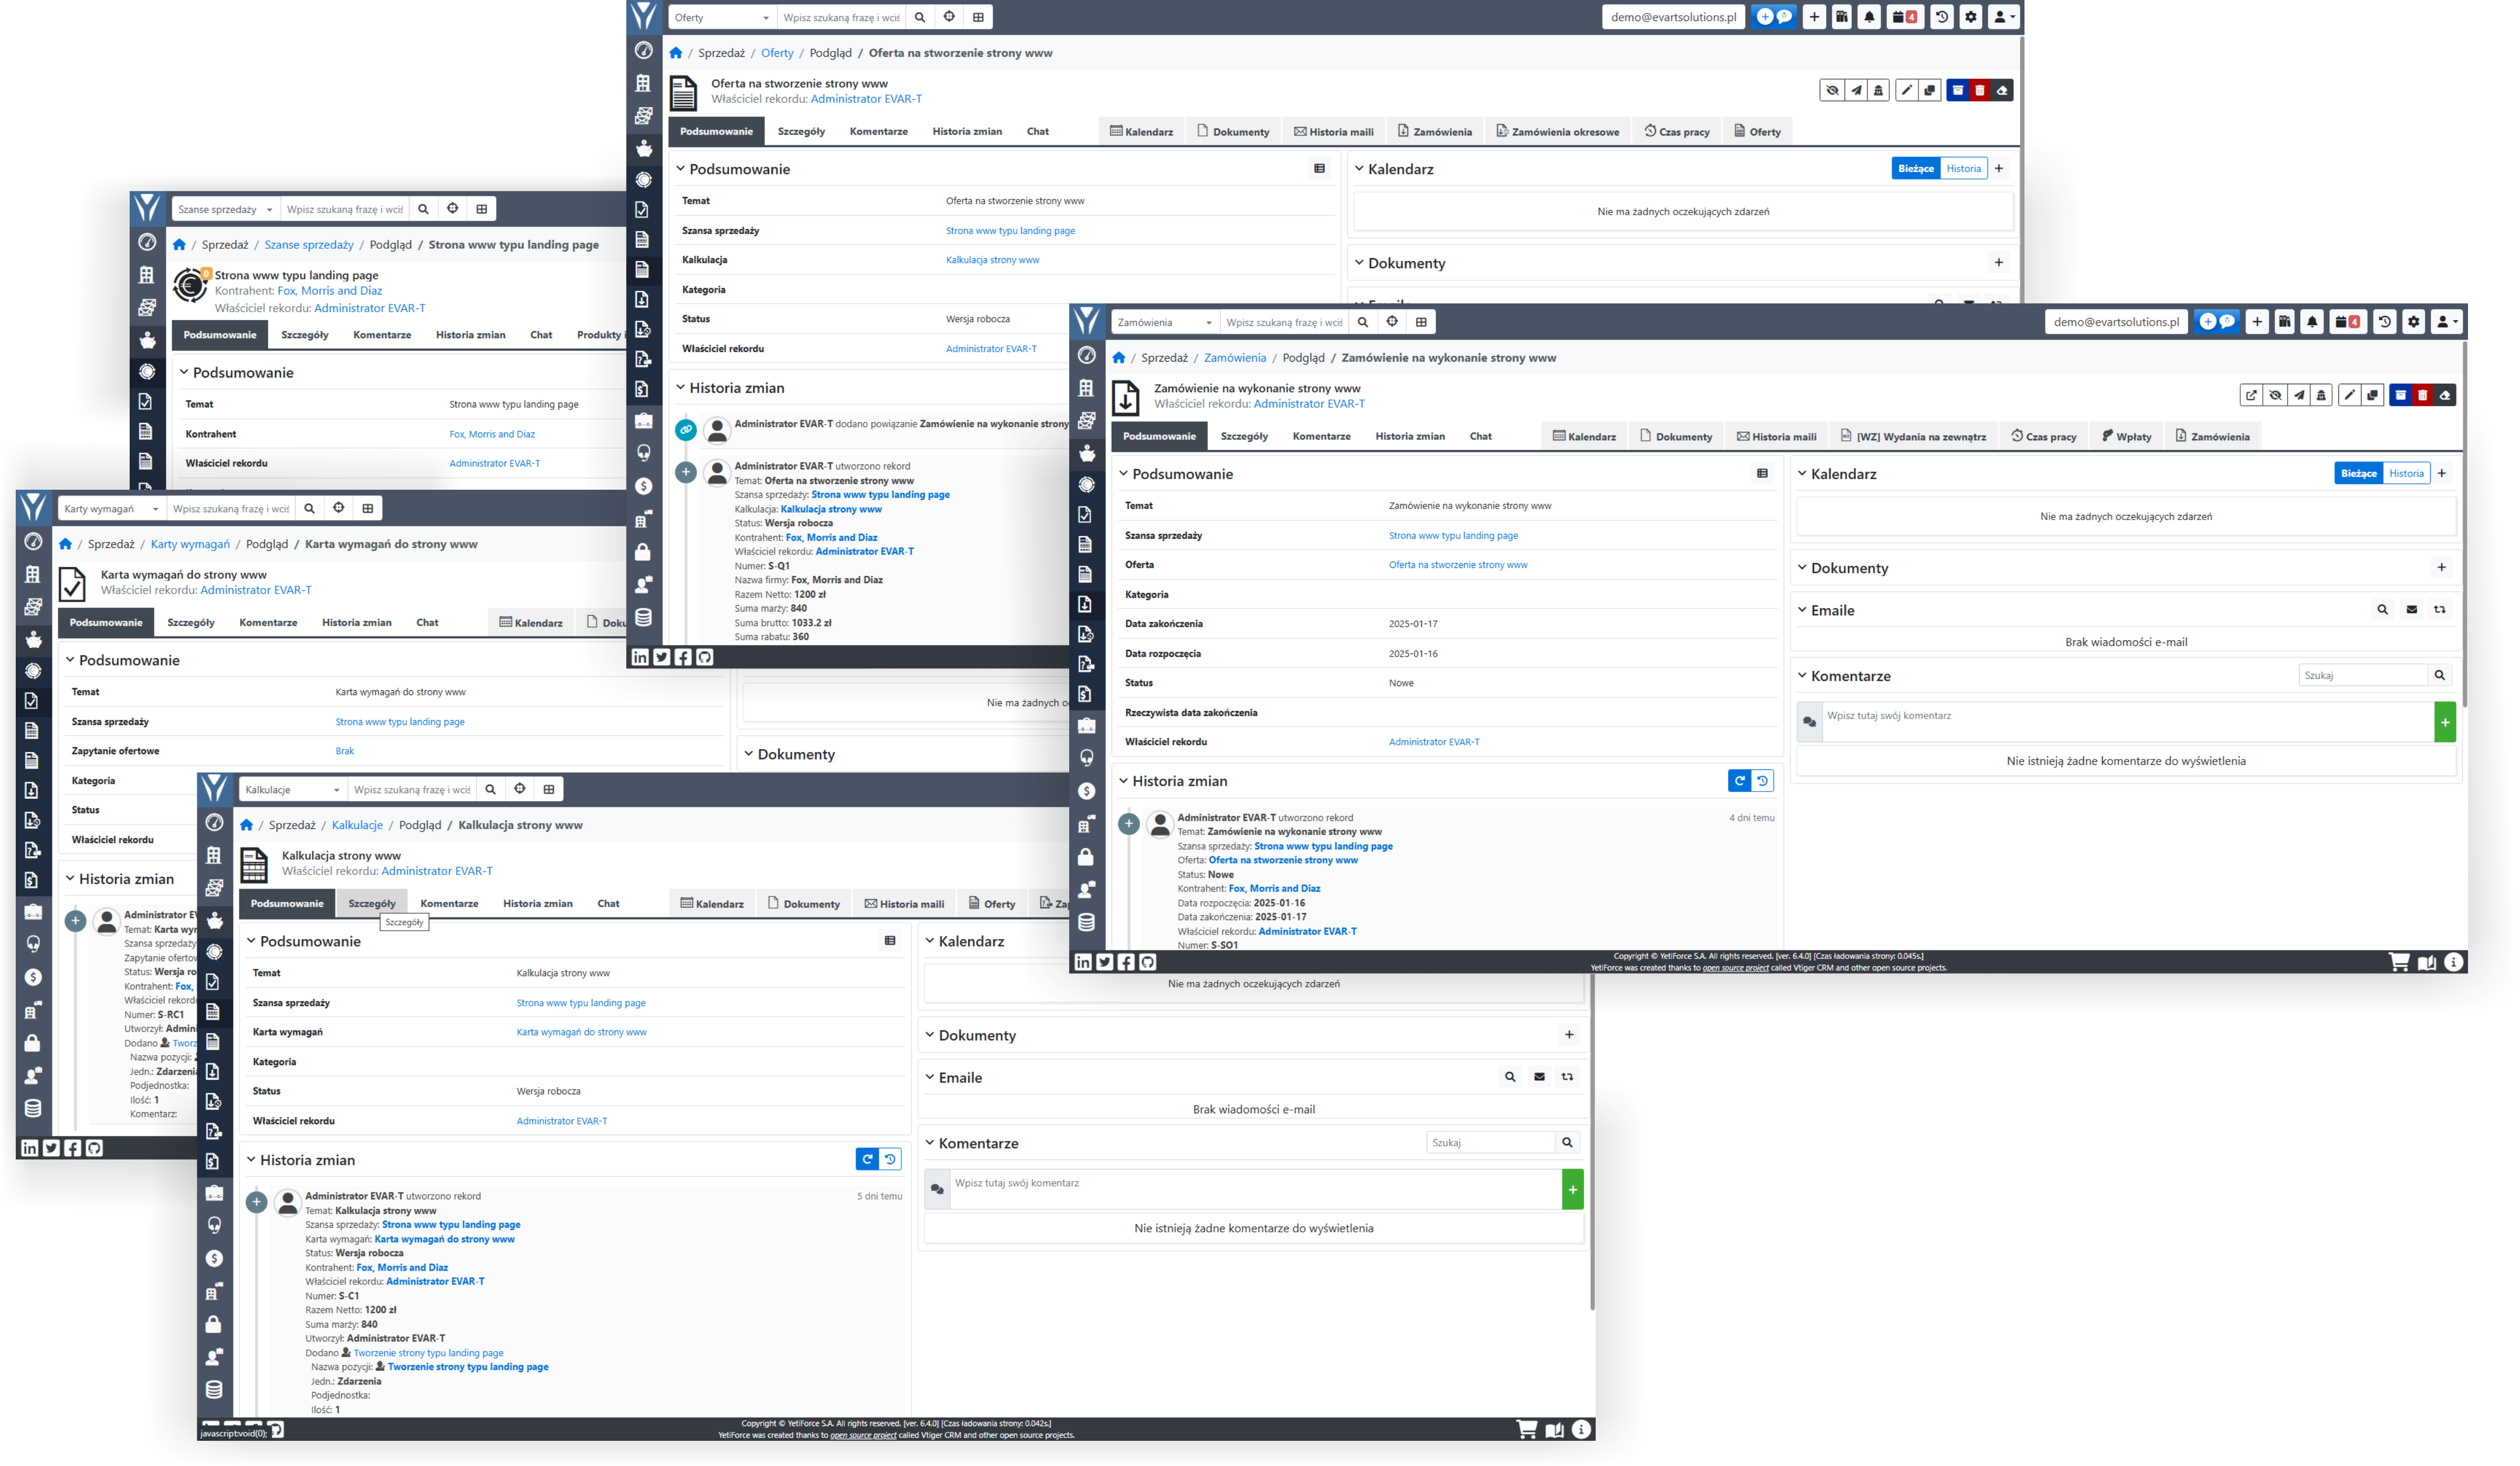The height and width of the screenshot is (1466, 2520).
Task: Open Kalkulacja strony www link in Oferta summary
Action: (x=992, y=260)
